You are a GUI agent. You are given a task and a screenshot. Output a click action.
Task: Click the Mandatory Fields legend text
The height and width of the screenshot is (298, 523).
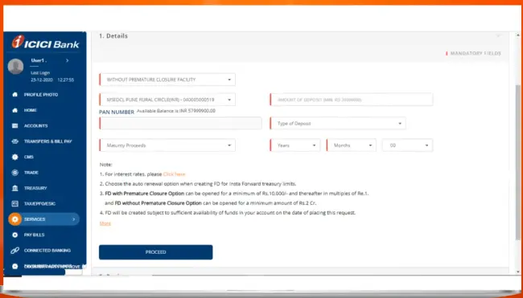click(x=476, y=53)
